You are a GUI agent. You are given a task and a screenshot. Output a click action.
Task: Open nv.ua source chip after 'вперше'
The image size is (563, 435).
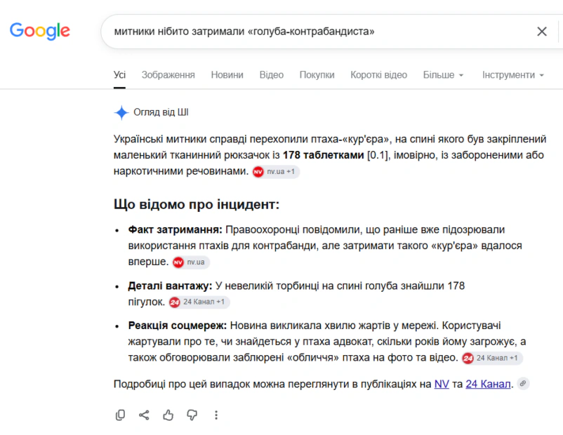(x=191, y=262)
